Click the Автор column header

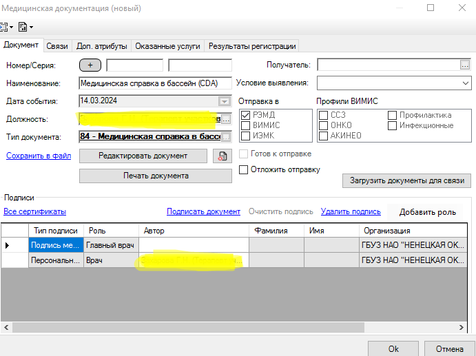(194, 231)
